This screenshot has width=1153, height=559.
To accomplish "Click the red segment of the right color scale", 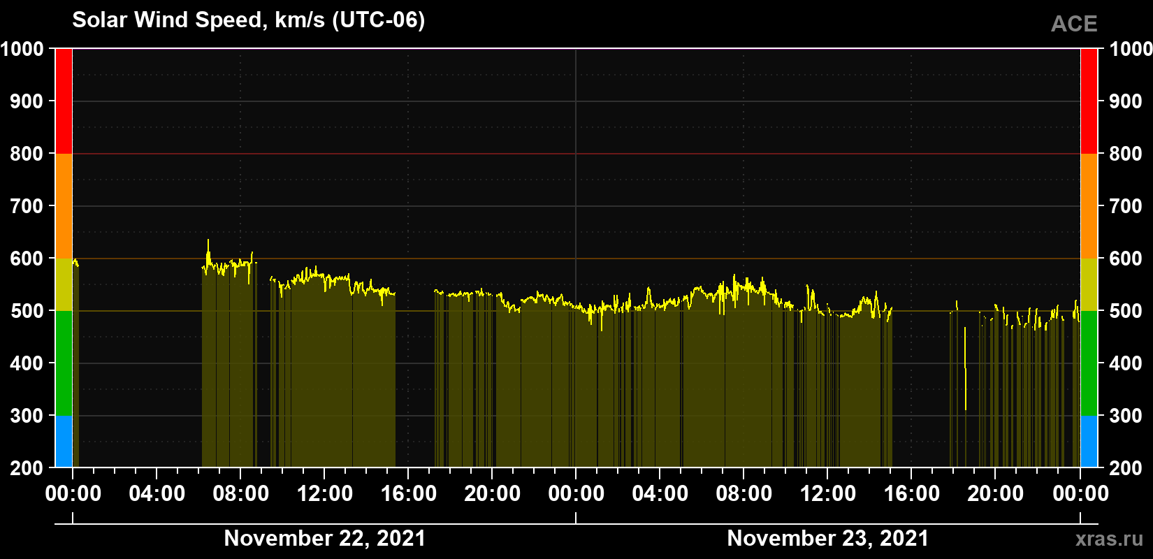I will [x=1089, y=101].
